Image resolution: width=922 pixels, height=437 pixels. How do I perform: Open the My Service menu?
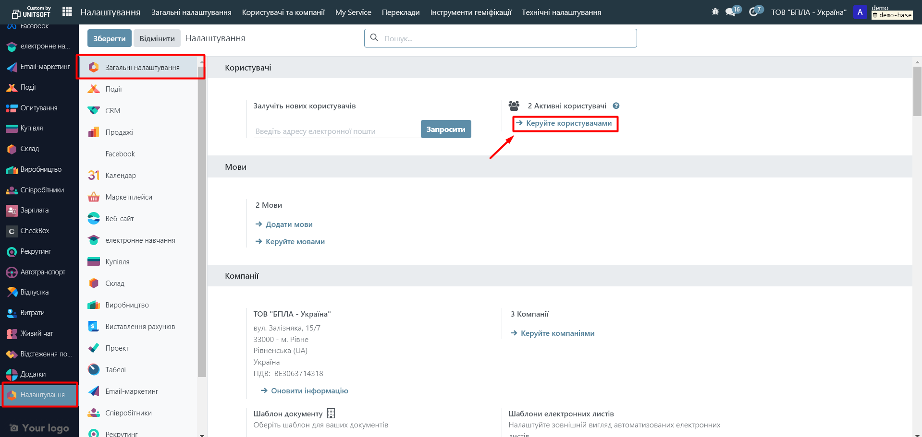pos(353,12)
